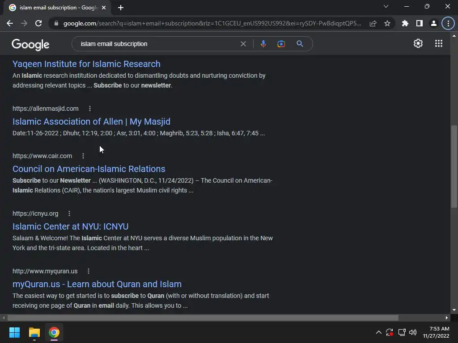Viewport: 458px width, 343px height.
Task: Open the Windows Start menu
Action: coord(14,332)
